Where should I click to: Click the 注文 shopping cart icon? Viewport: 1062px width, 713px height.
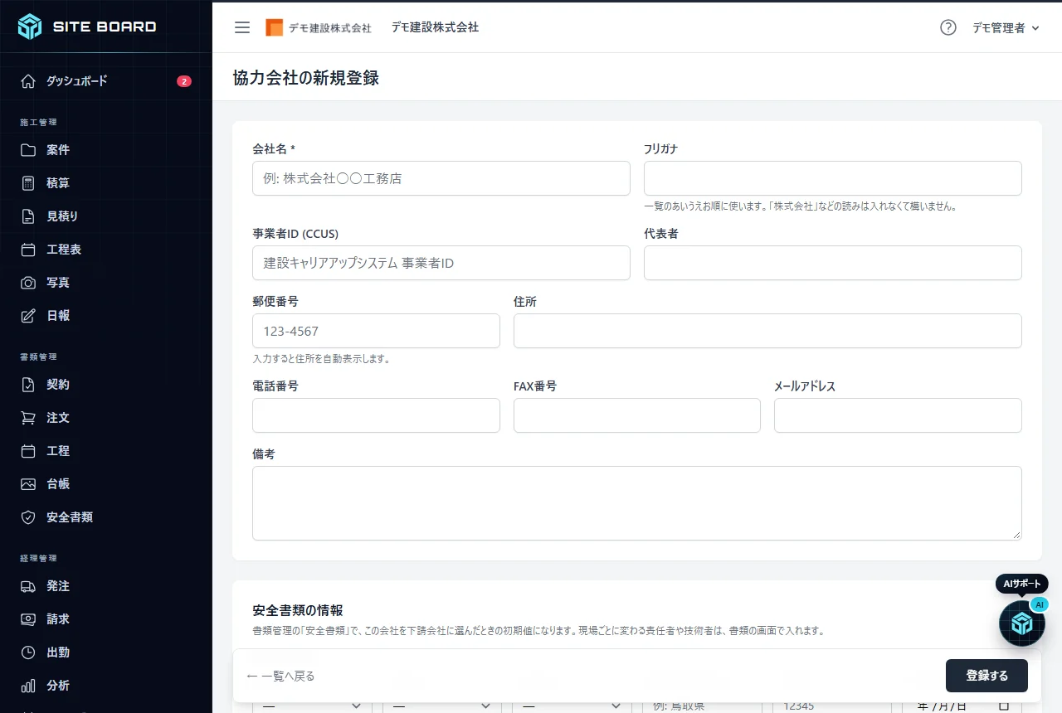(28, 418)
